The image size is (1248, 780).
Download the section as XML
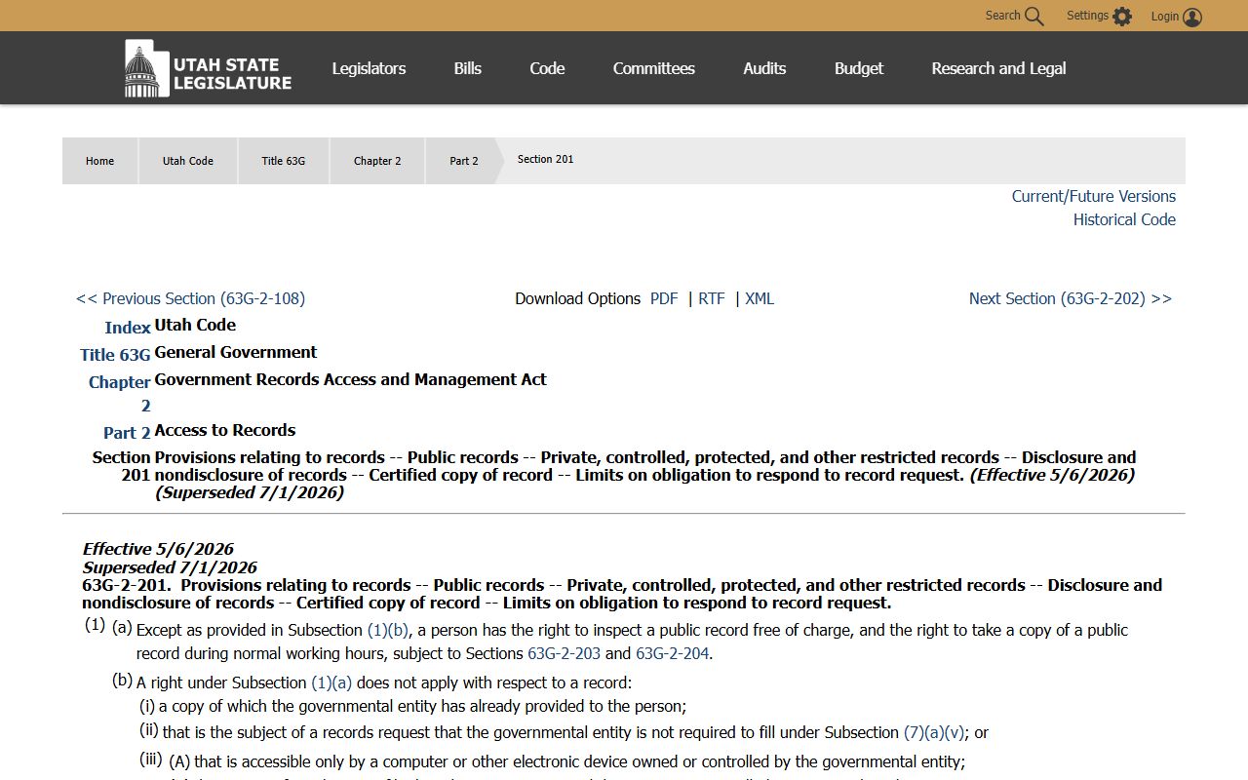(760, 298)
